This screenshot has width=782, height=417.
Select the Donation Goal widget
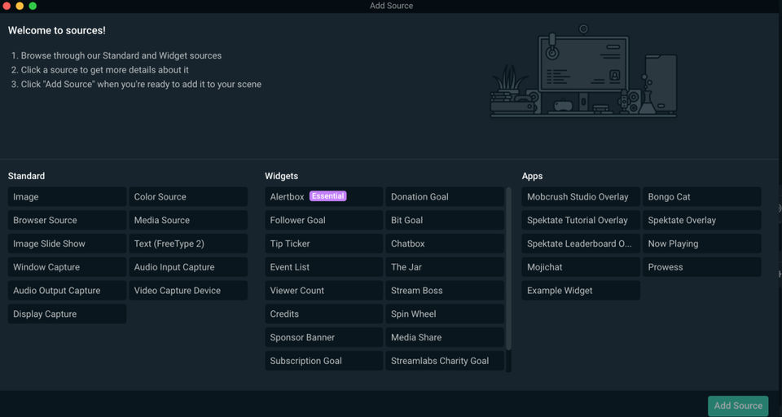point(445,196)
